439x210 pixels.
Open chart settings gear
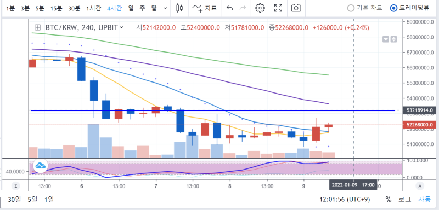click(x=260, y=8)
